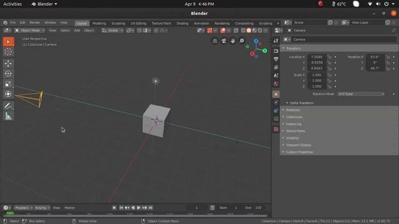Switch to the Modeling workspace tab
This screenshot has width=399, height=224.
pos(99,23)
